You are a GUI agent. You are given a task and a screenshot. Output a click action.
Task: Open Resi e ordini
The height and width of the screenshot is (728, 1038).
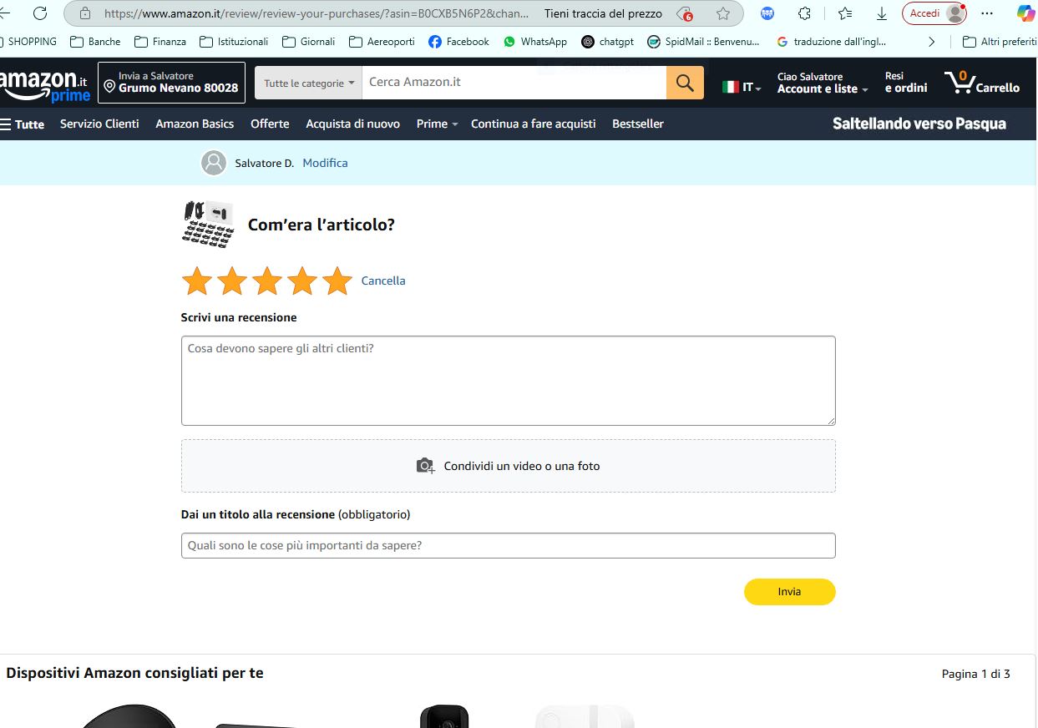click(x=906, y=83)
